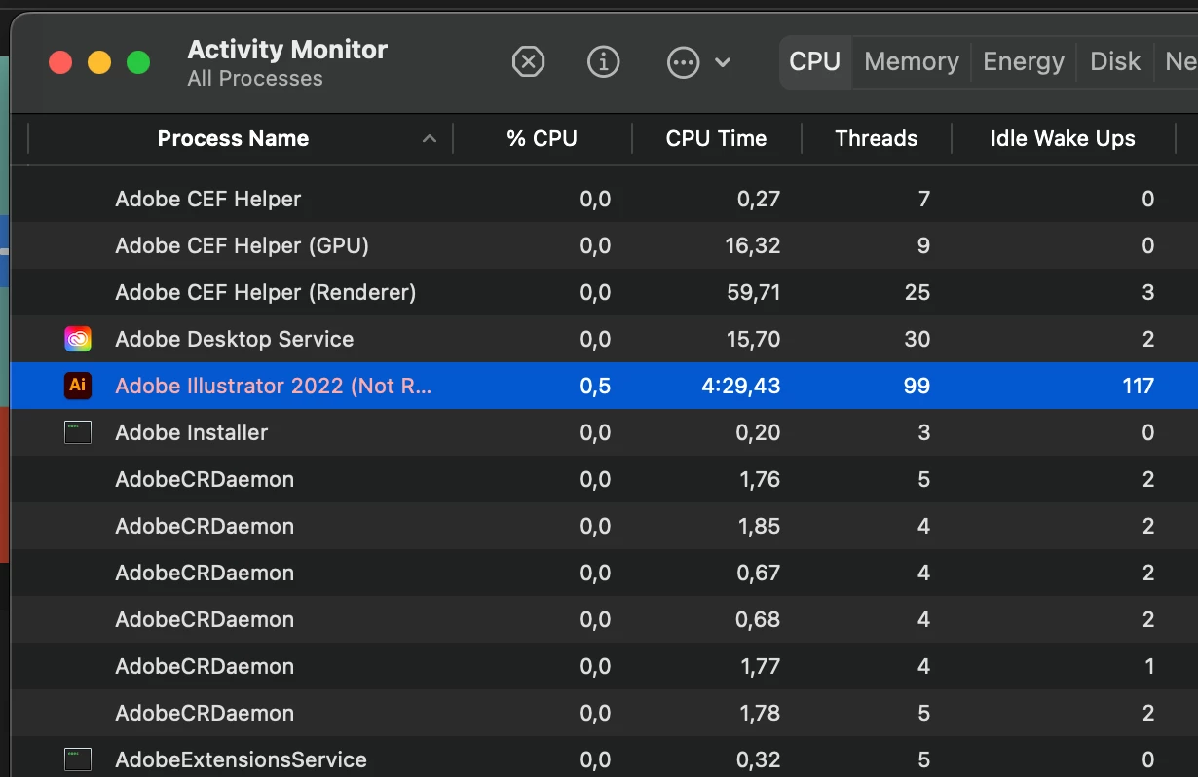Switch to the CPU tab
Viewport: 1198px width, 777px height.
[815, 62]
